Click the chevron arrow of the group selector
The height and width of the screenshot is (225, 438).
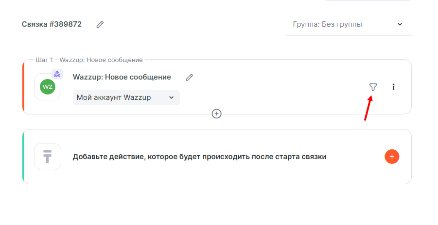(x=400, y=24)
